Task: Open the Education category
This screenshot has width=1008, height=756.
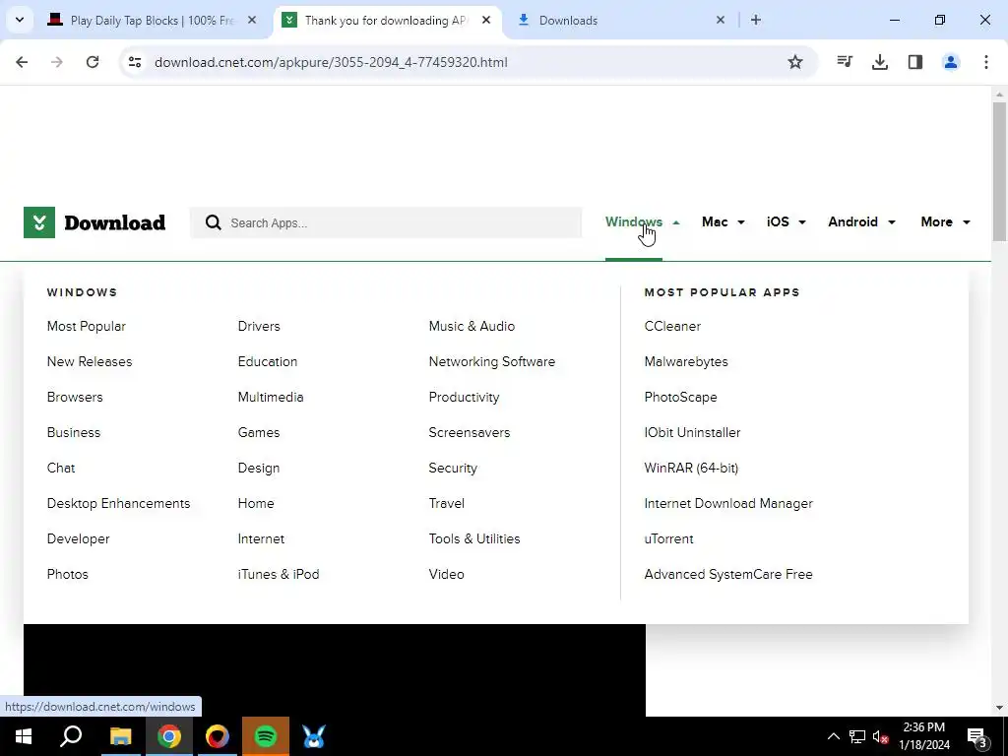Action: [x=268, y=361]
